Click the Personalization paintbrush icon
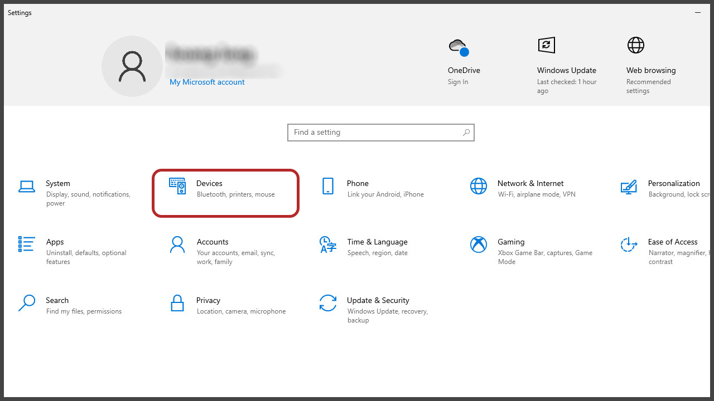Viewport: 714px width, 401px height. click(x=629, y=186)
